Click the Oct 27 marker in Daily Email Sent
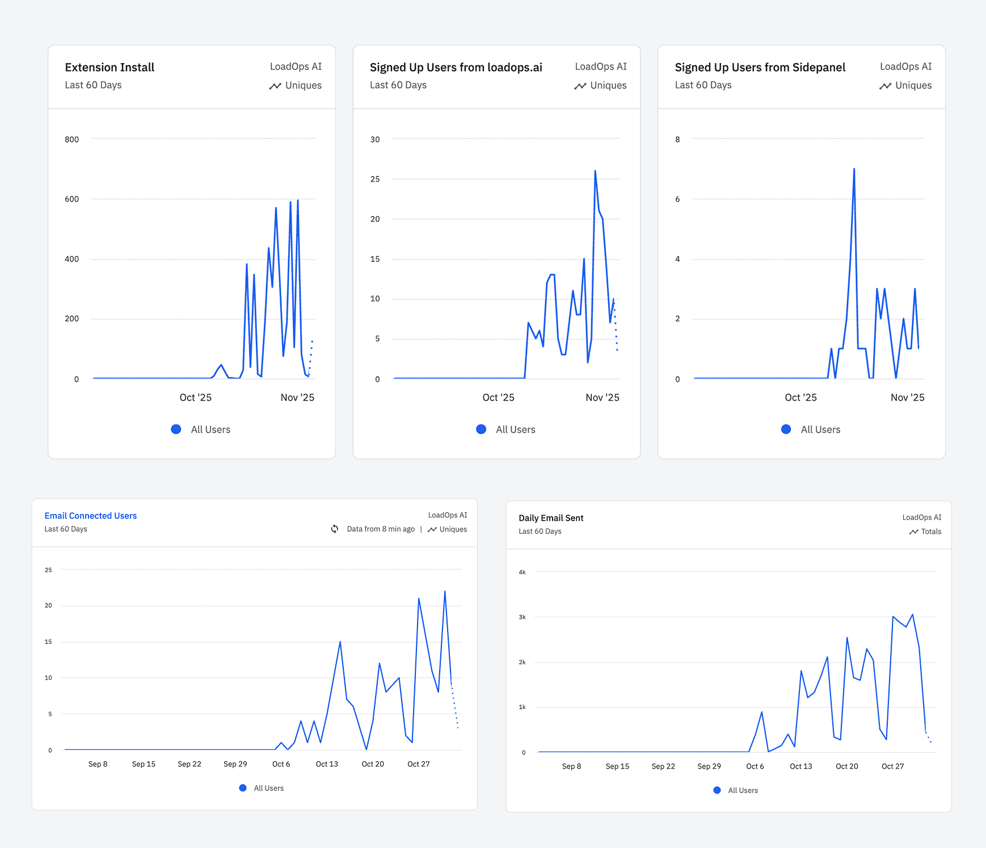The height and width of the screenshot is (848, 986). click(x=892, y=766)
